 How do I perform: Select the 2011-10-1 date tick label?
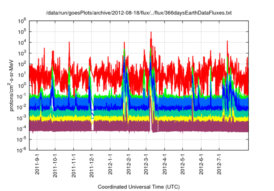coord(55,165)
